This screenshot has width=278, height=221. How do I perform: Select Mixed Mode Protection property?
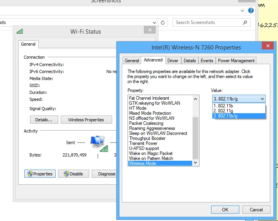tap(160, 113)
